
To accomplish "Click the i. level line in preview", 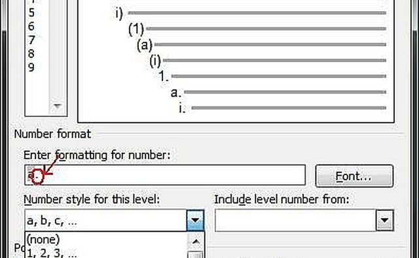I will tap(282, 108).
